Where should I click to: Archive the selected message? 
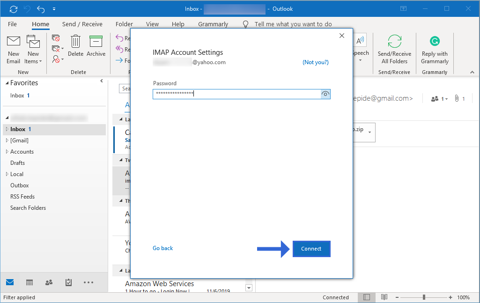click(96, 46)
